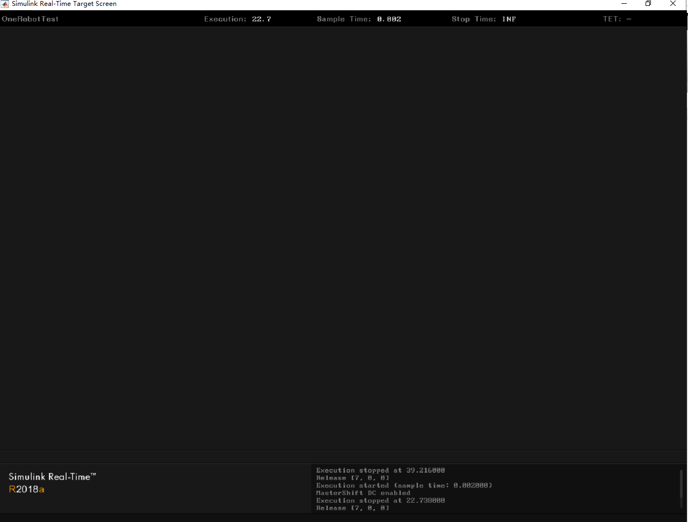Screen dimensions: 688x522
Task: Toggle the MasterShift DC enabled log entry
Action: click(363, 492)
